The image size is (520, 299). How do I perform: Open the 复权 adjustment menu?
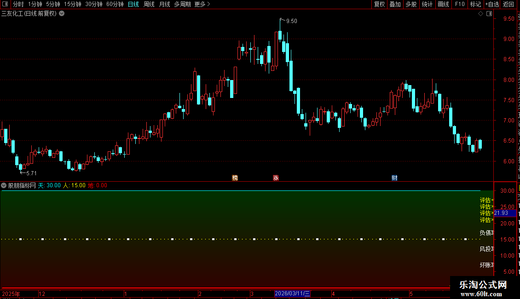tap(379, 4)
